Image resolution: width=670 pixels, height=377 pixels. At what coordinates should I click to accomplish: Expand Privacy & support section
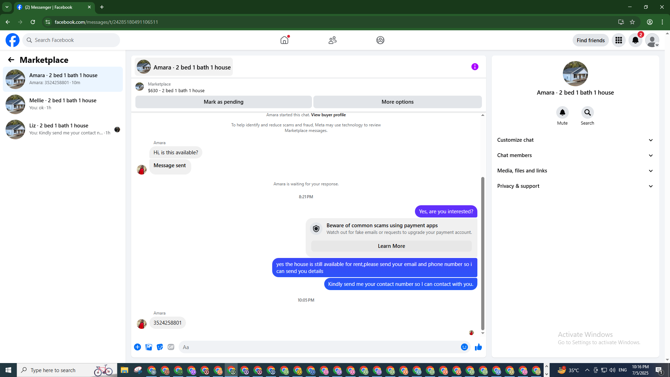pyautogui.click(x=575, y=186)
